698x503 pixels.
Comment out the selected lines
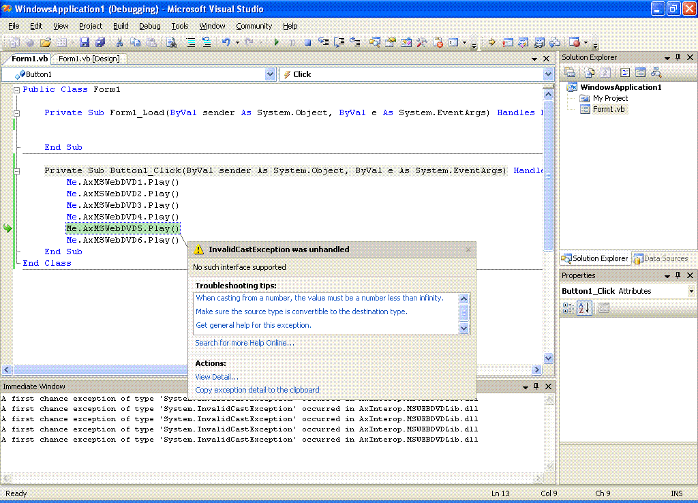[x=191, y=43]
